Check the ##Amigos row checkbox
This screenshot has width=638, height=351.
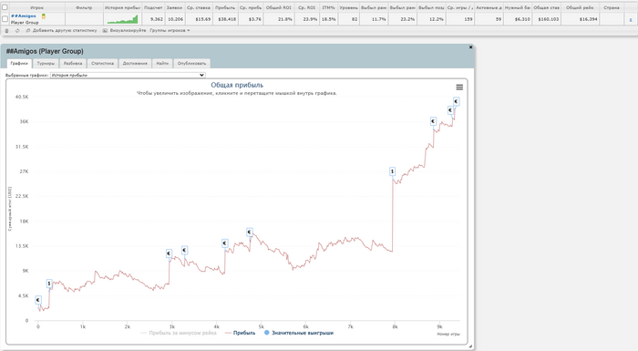pyautogui.click(x=5, y=19)
